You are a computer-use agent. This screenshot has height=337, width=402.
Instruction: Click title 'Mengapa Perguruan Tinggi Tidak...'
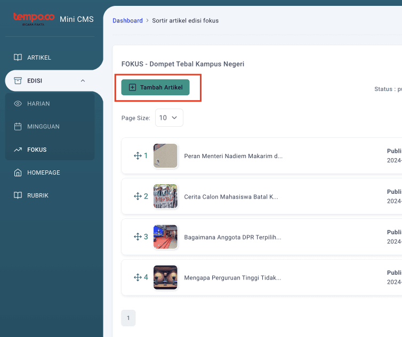point(232,277)
